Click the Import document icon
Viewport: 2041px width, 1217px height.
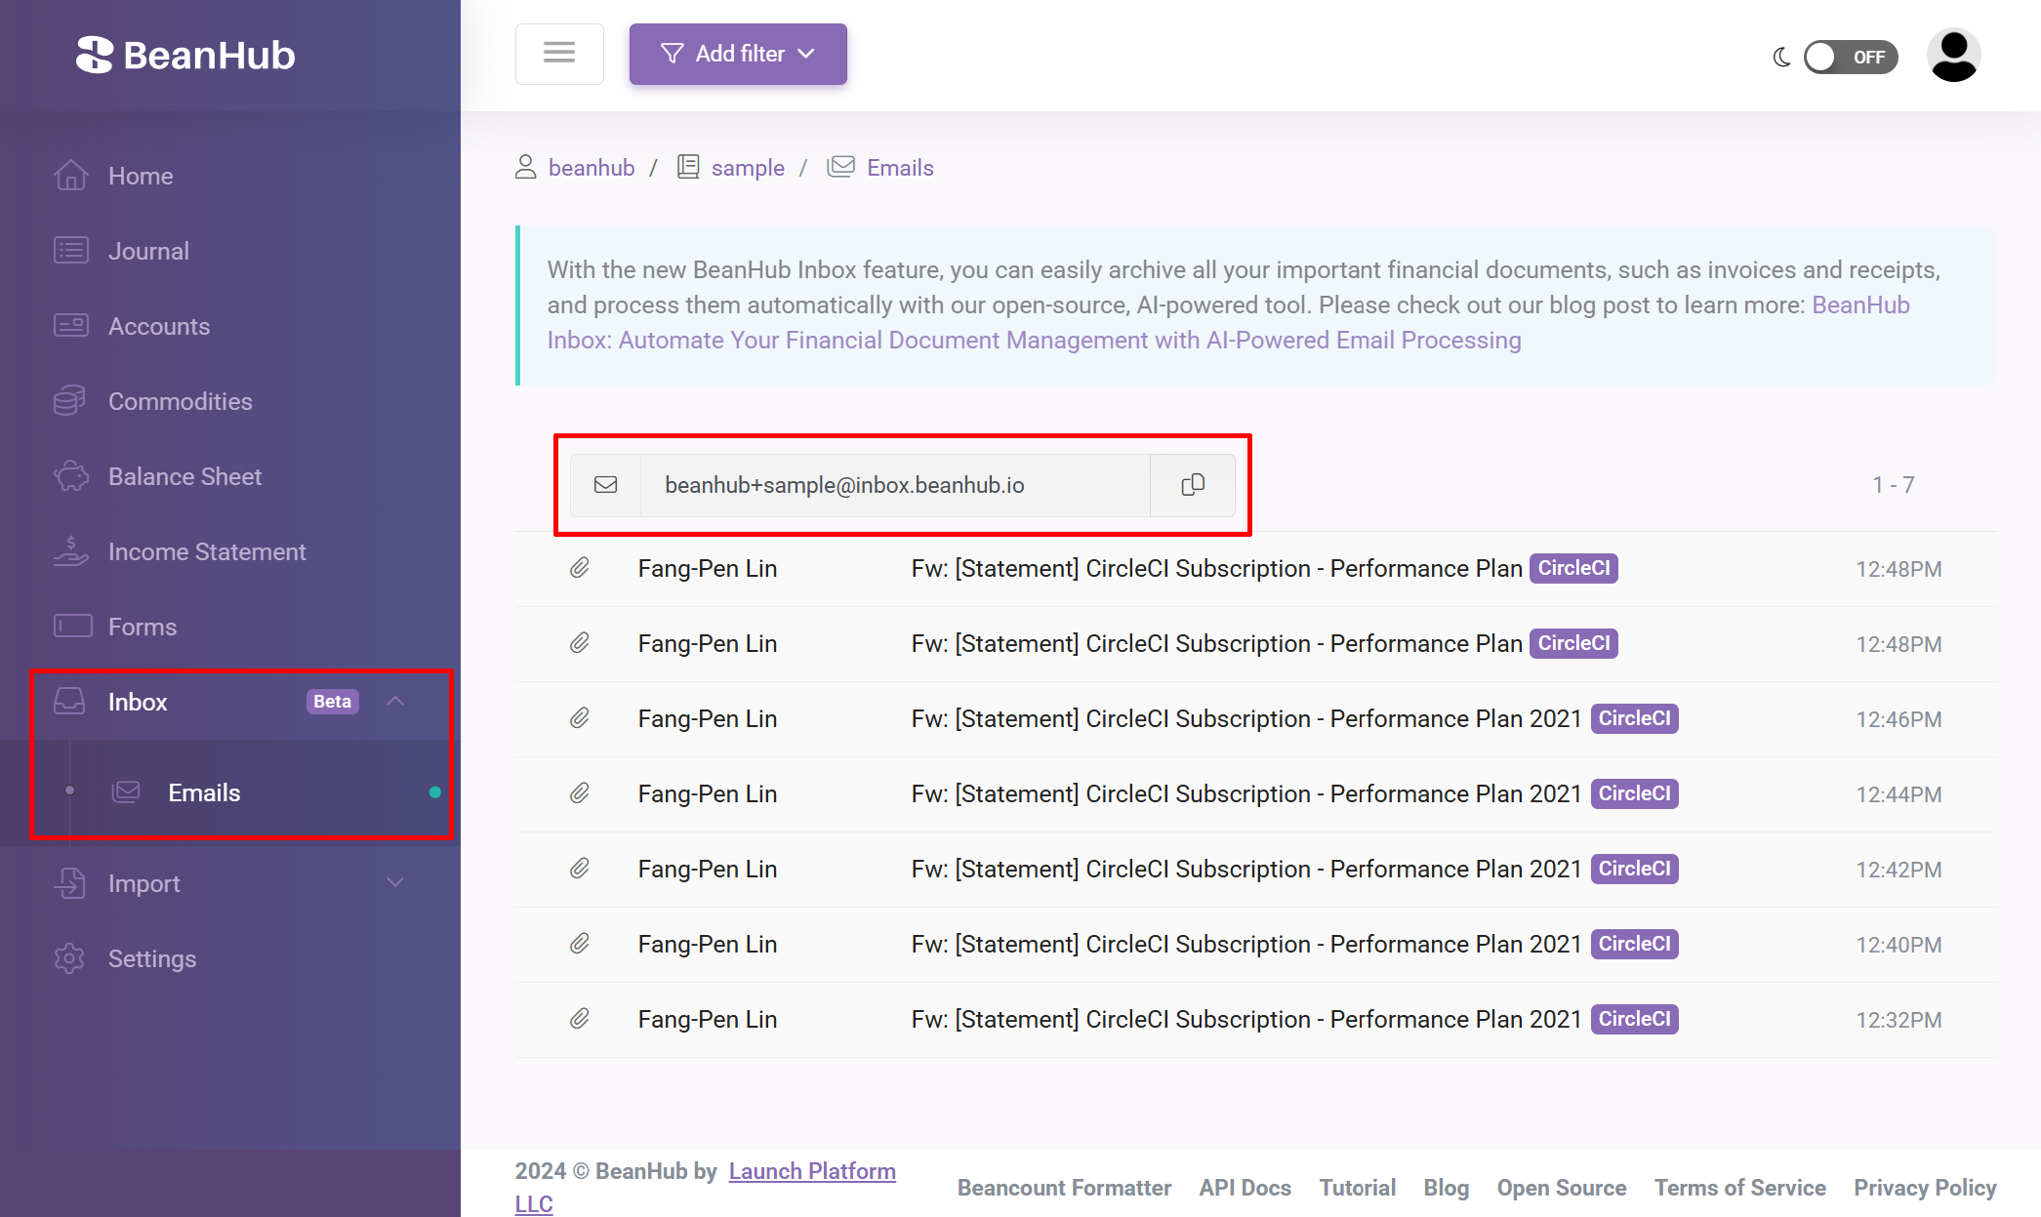tap(70, 882)
